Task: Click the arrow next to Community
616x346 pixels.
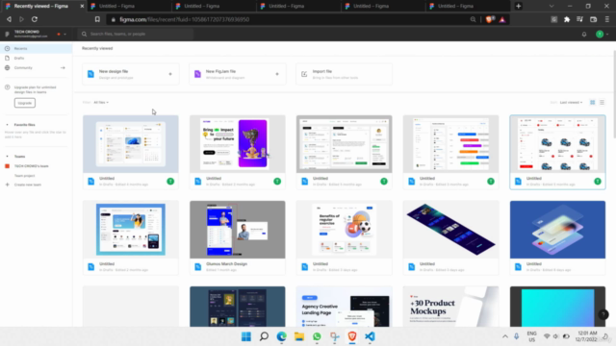Action: [x=63, y=68]
